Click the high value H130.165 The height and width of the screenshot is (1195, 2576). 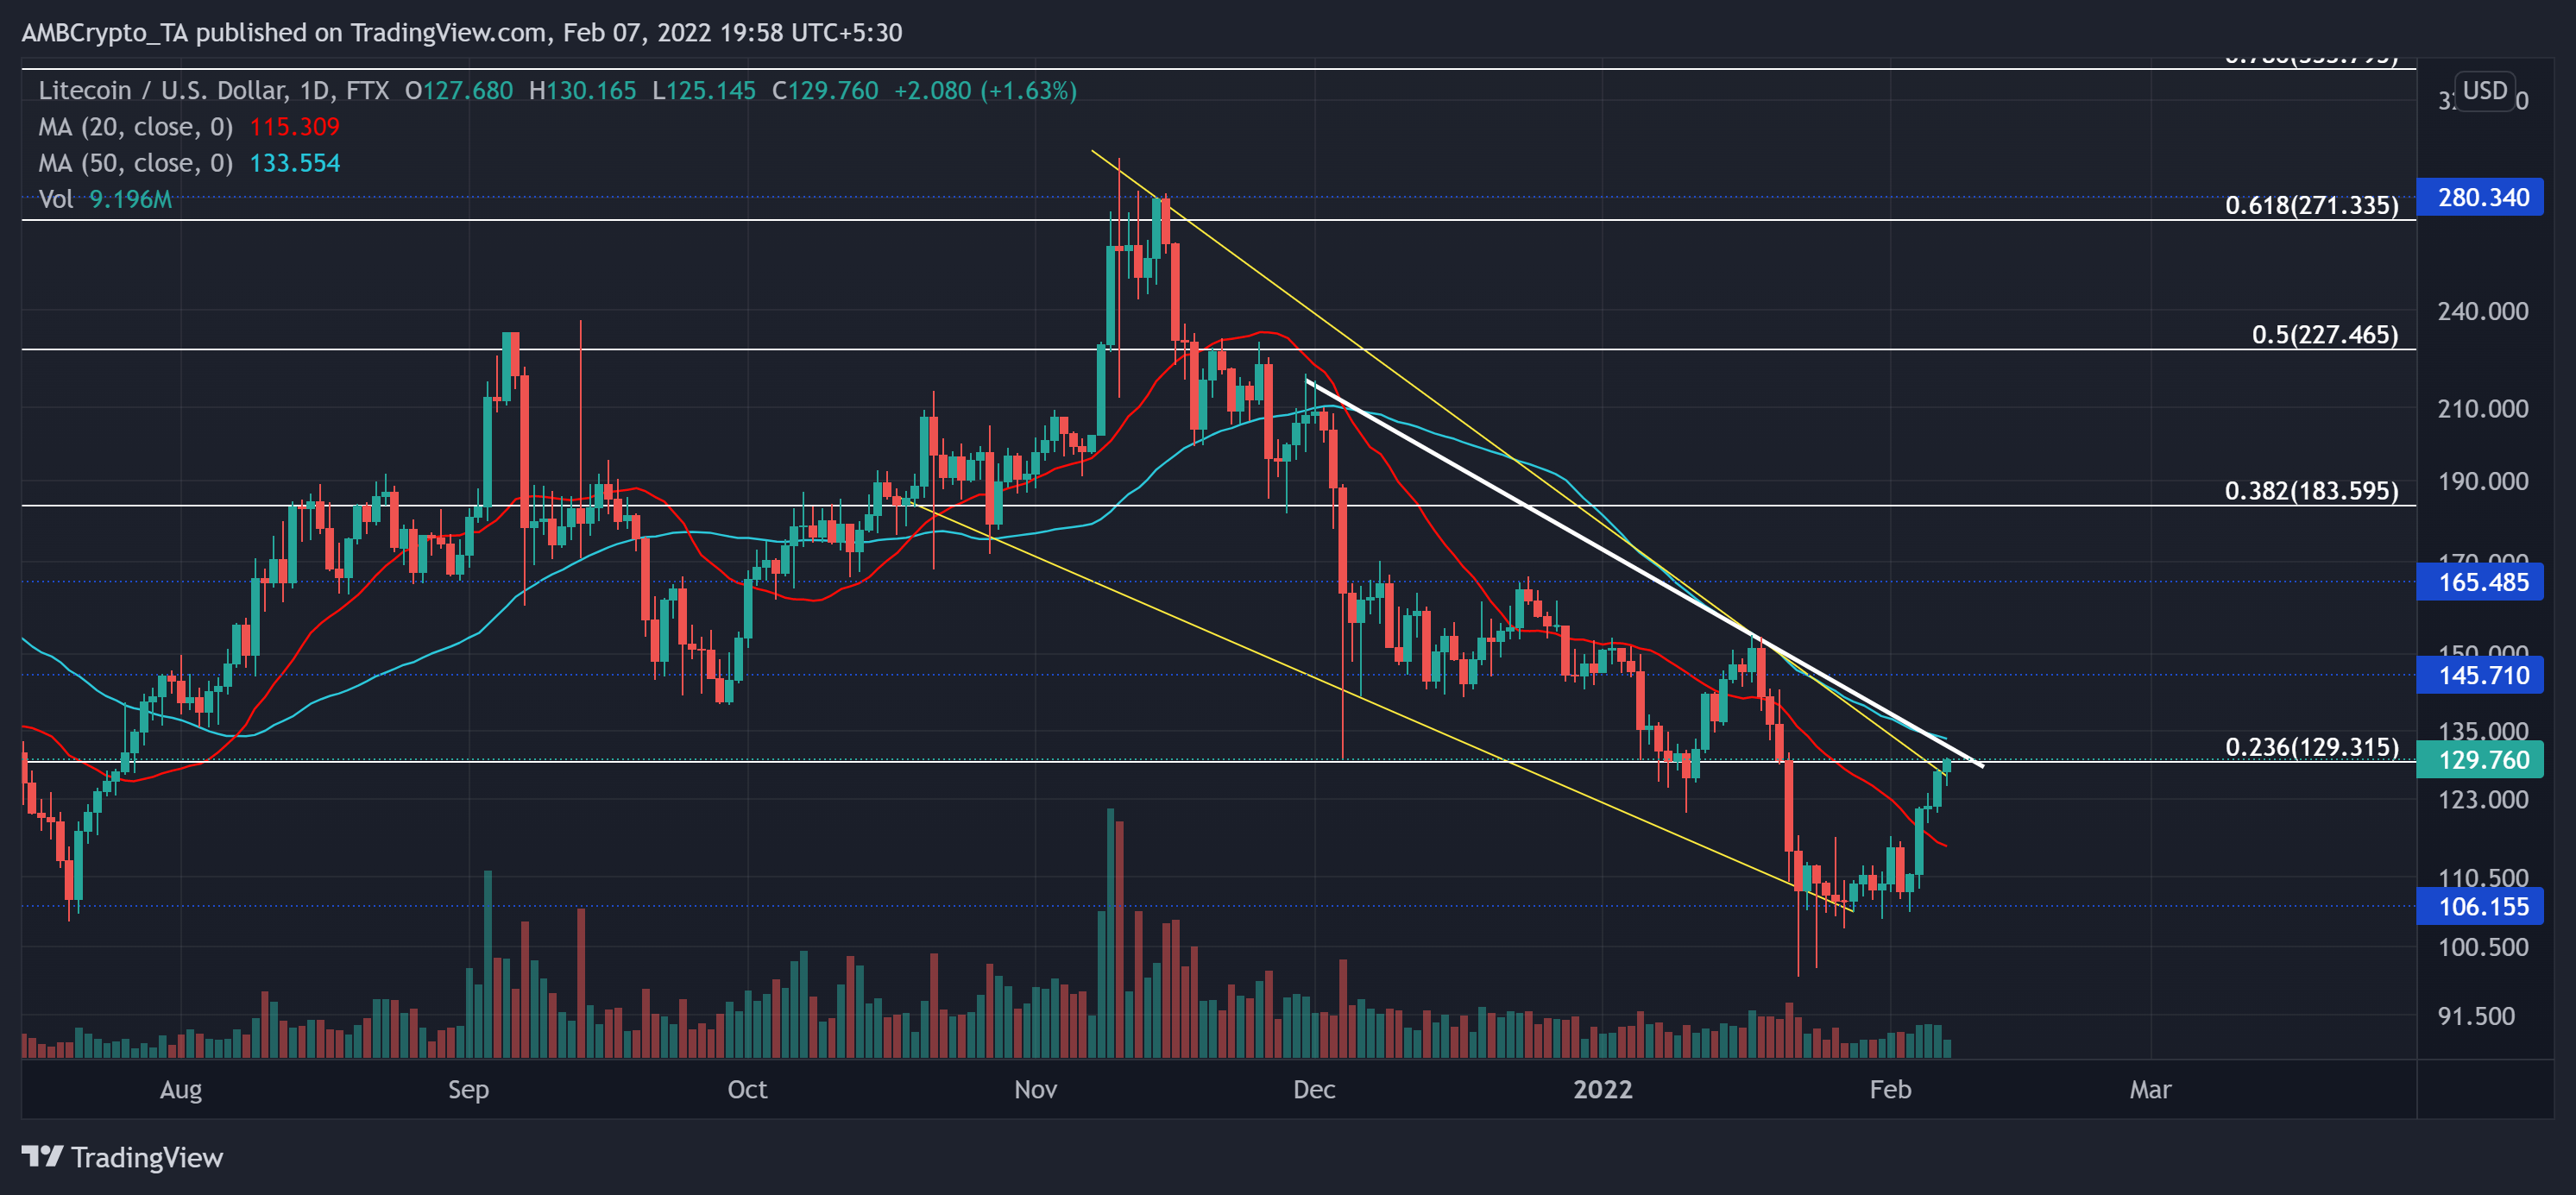point(582,90)
